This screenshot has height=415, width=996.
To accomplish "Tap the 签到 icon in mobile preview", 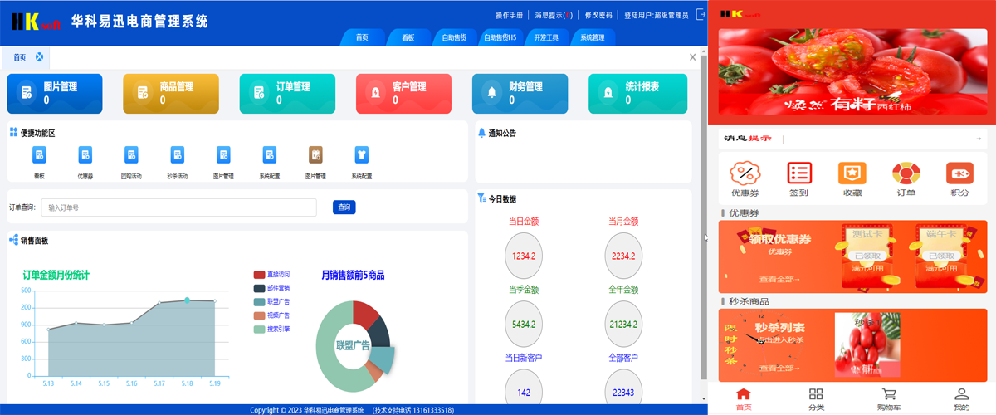I will click(x=798, y=173).
